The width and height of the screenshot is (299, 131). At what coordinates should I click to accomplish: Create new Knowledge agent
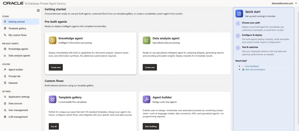click(56, 67)
